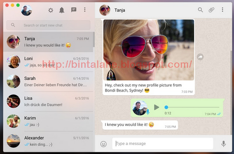Open Lisa's chat "Ich drück die Daumen!"

(x=48, y=101)
